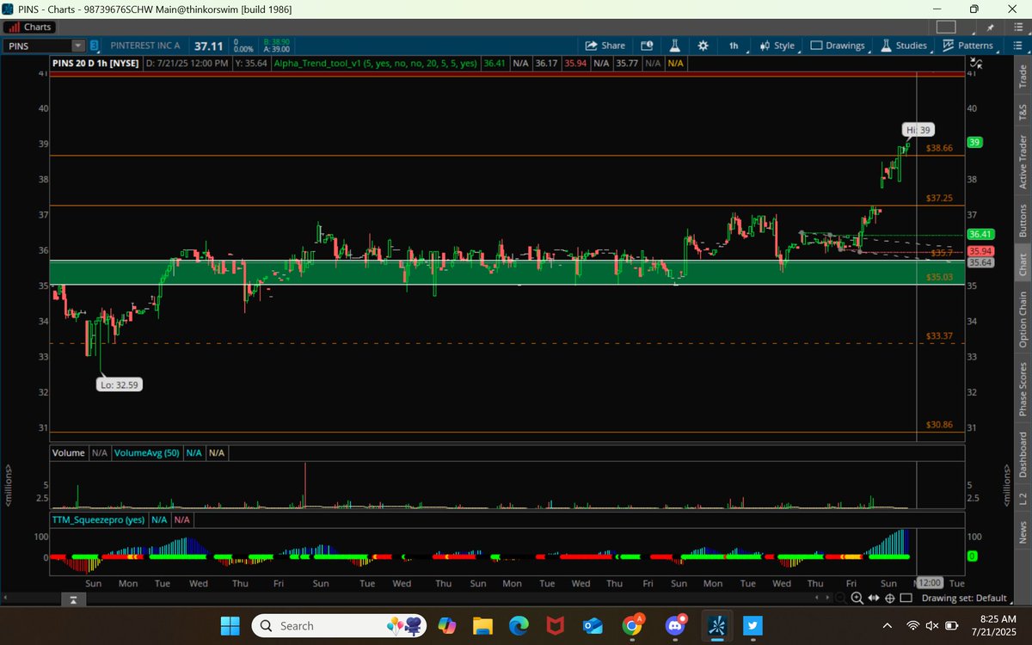Expand the PINS symbol dropdown arrow
Screen dimensions: 1032x645
tap(78, 46)
